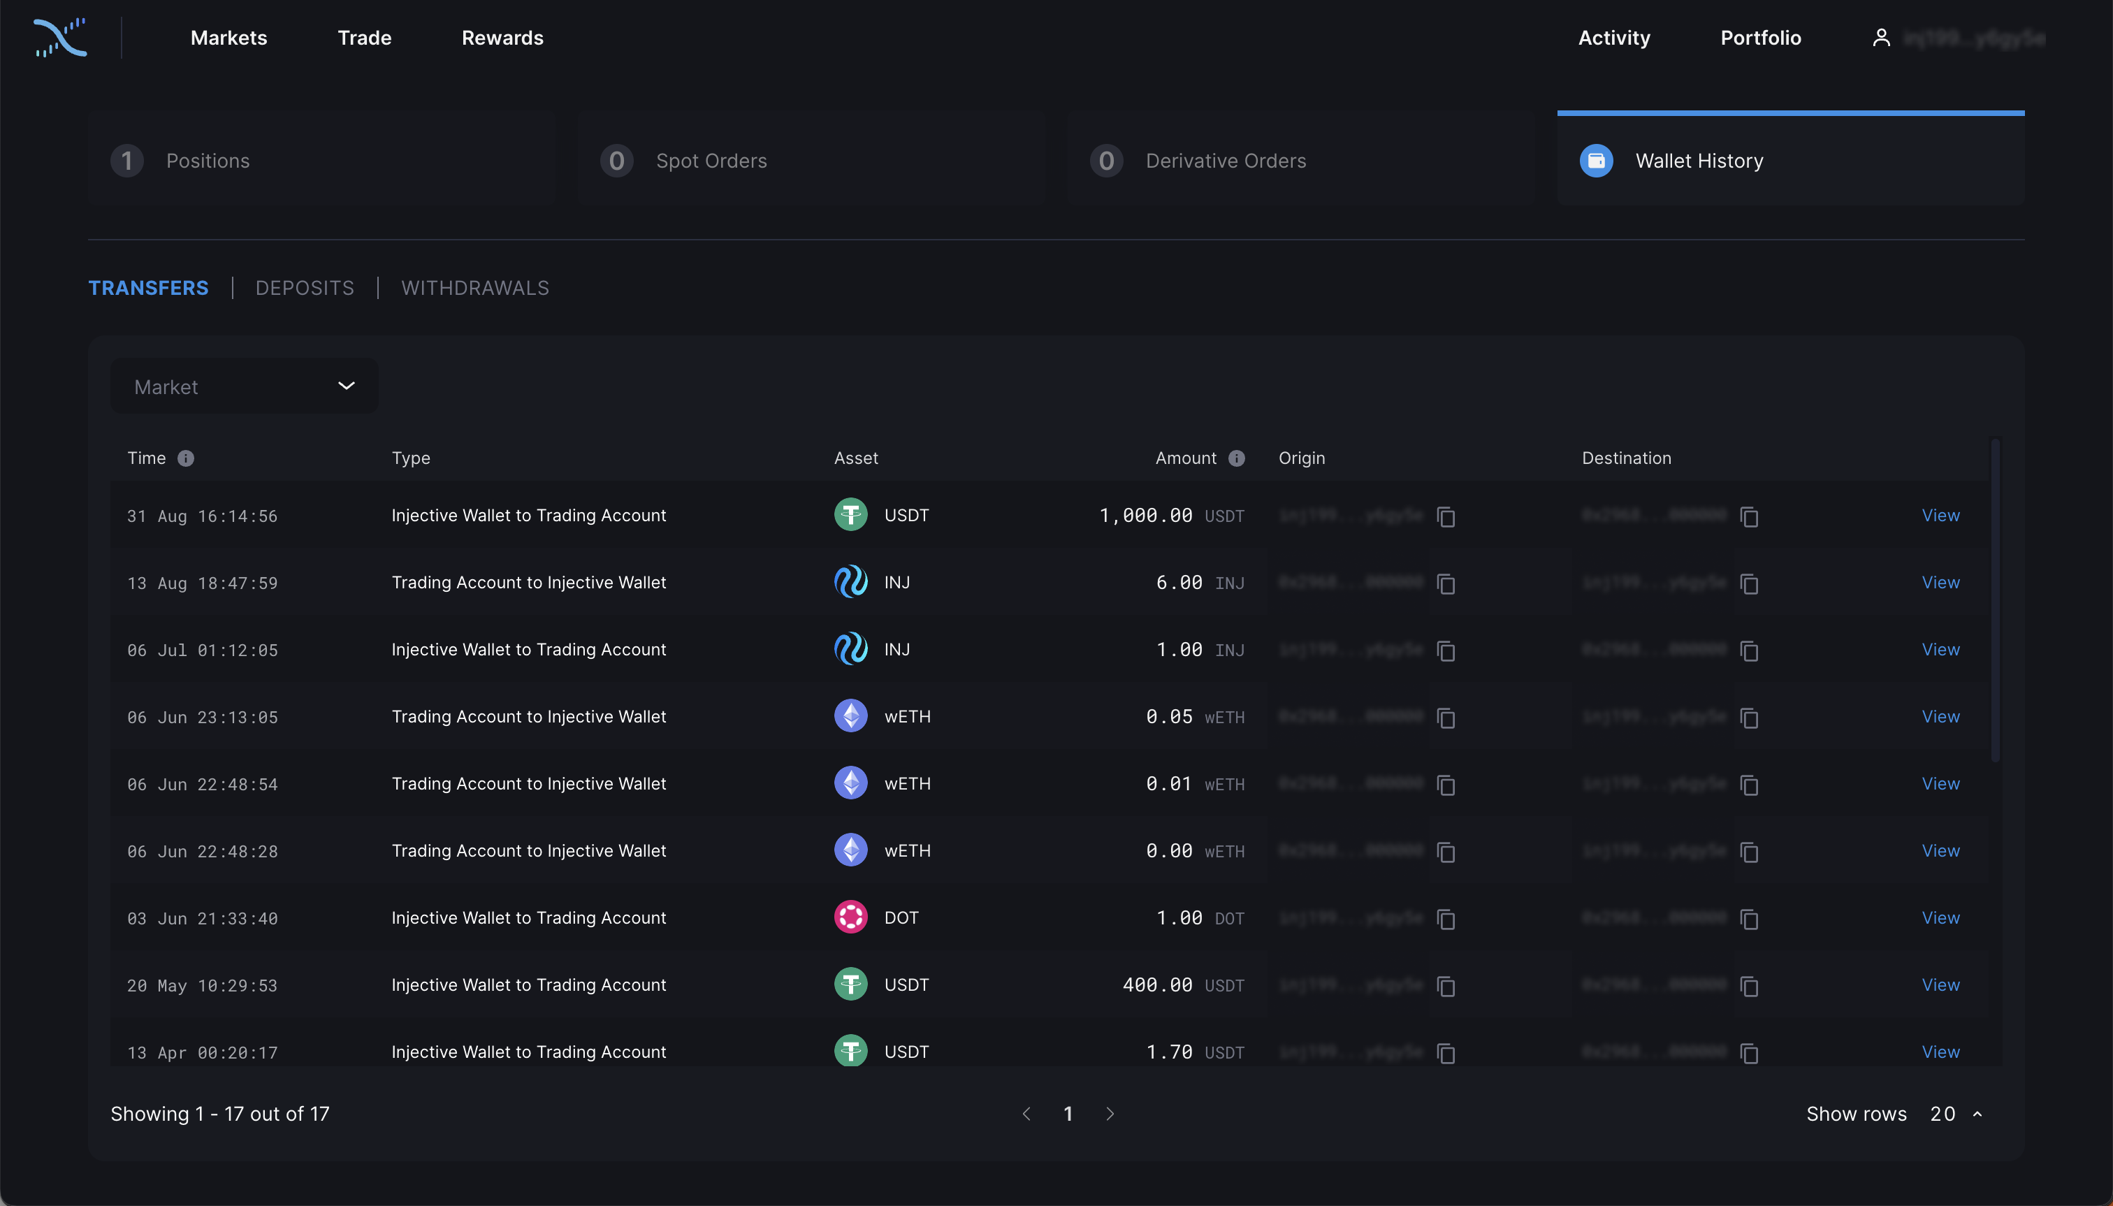This screenshot has width=2113, height=1206.
Task: Copy destination address of 31 Aug row
Action: [x=1750, y=517]
